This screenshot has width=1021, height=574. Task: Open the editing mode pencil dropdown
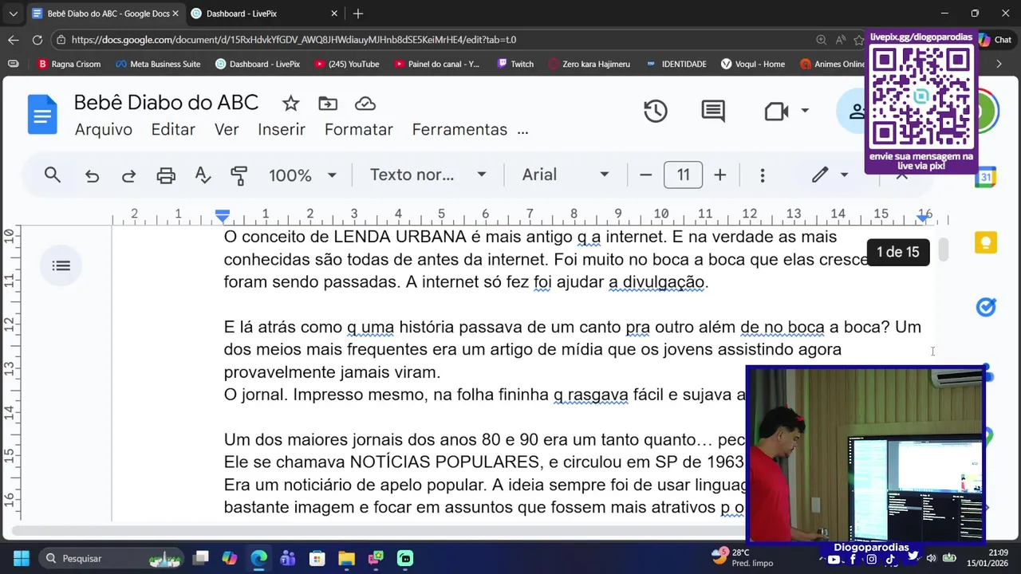(830, 175)
